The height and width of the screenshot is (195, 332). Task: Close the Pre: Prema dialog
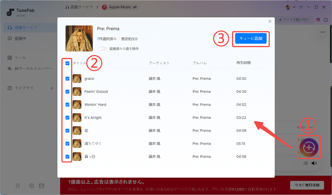pos(270,22)
